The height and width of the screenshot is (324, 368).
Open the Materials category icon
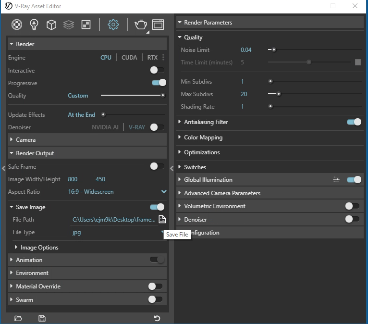pos(17,25)
